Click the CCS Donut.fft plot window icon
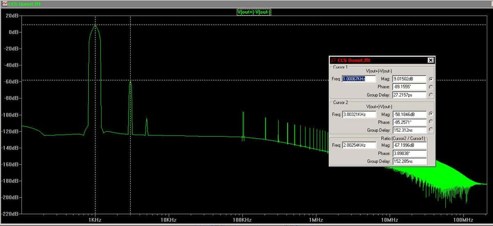Viewport: 493px width, 226px height. 3,3
